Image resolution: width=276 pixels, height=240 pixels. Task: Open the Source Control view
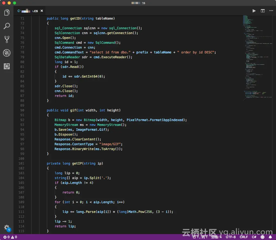click(7, 39)
